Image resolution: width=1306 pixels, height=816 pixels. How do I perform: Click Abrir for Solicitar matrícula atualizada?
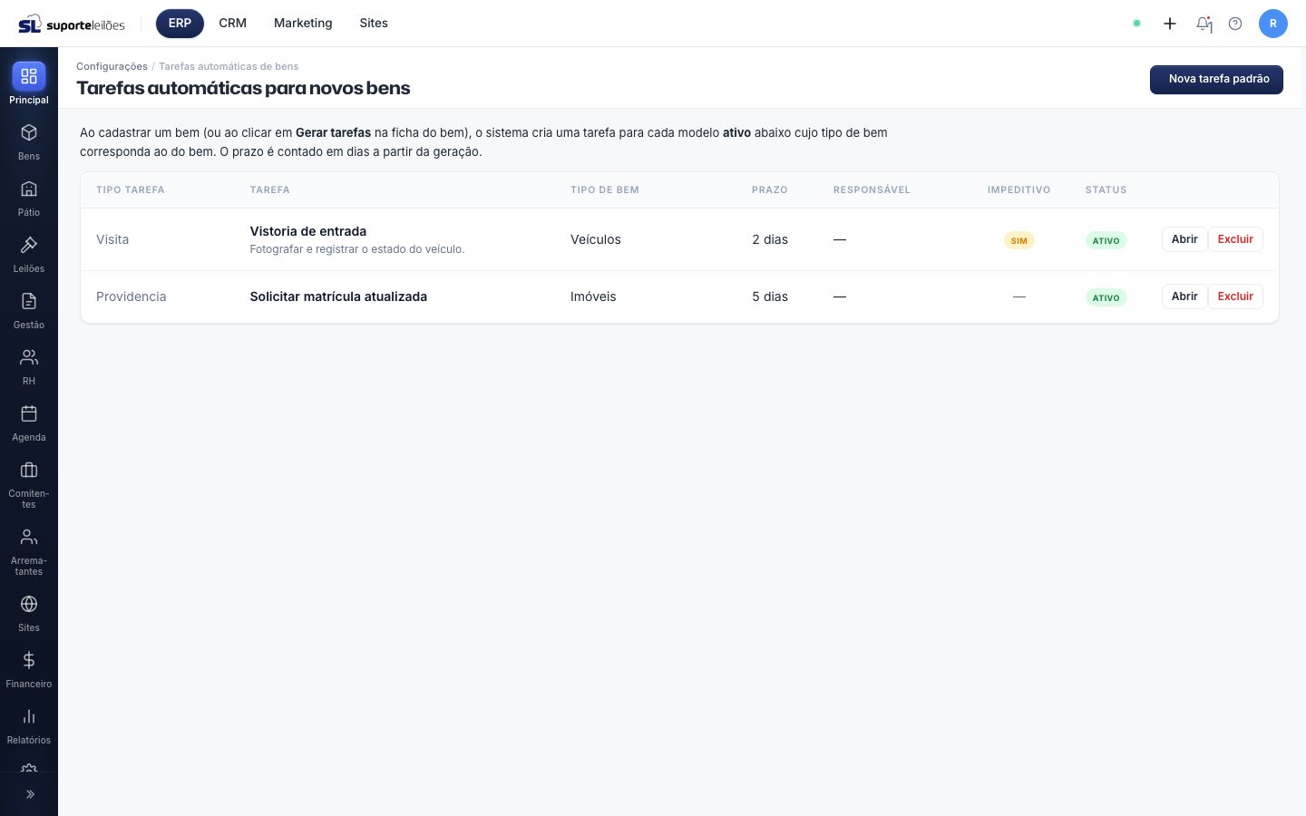click(x=1184, y=296)
